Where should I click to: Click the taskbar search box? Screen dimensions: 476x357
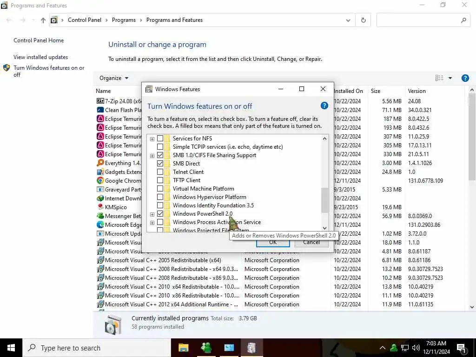coord(97,348)
